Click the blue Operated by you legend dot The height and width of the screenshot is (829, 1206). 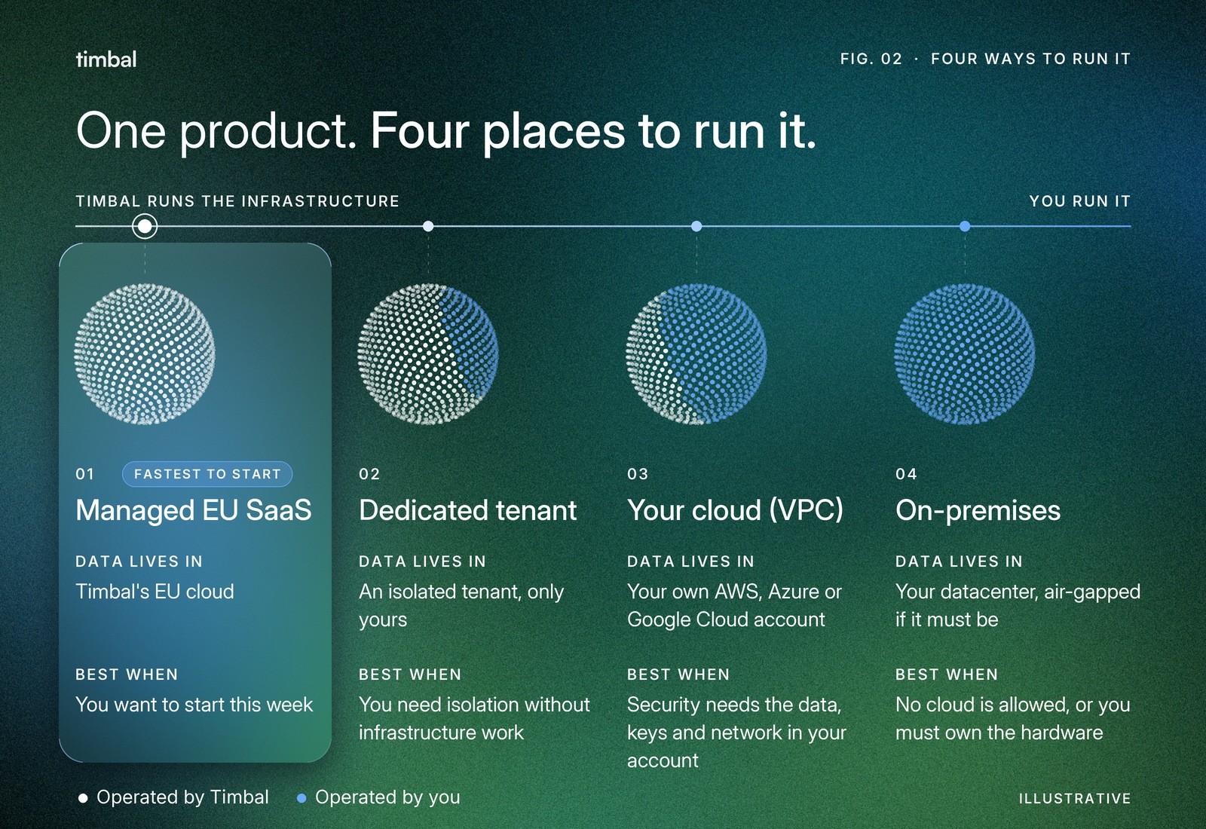pos(301,798)
